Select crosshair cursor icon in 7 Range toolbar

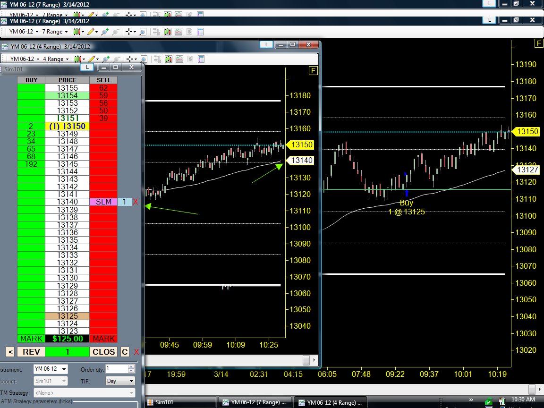pyautogui.click(x=129, y=32)
